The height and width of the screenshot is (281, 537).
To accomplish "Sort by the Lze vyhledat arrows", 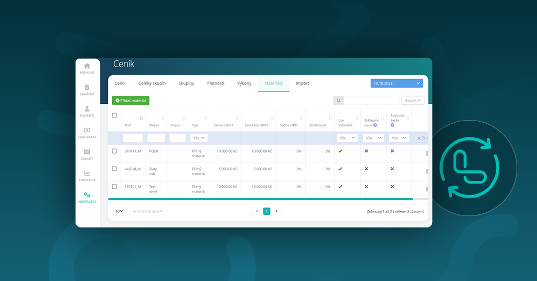I will click(357, 118).
